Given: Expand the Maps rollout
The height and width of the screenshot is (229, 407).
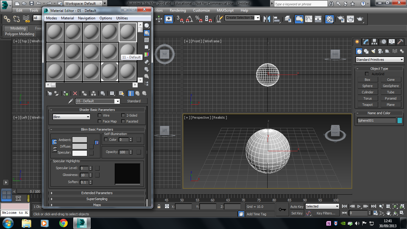Looking at the screenshot, I should (x=97, y=205).
